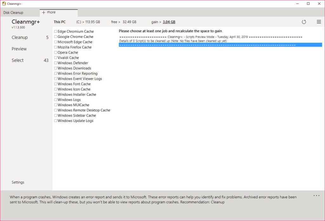
Task: Toggle the Windows Update Logs checkbox
Action: point(56,121)
